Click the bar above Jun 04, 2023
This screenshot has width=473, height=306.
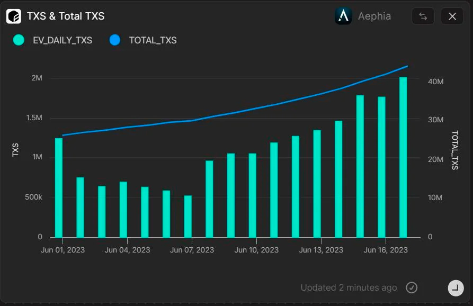(123, 210)
